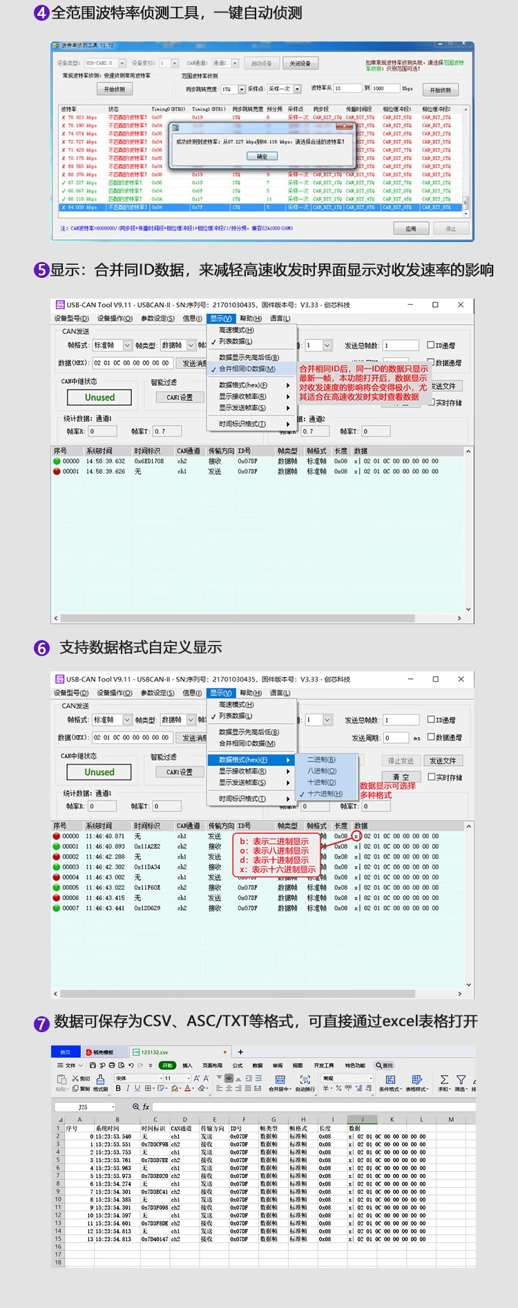
Task: Click CAN1设置 button in the 数据格式 submenu window
Action: coord(179,772)
